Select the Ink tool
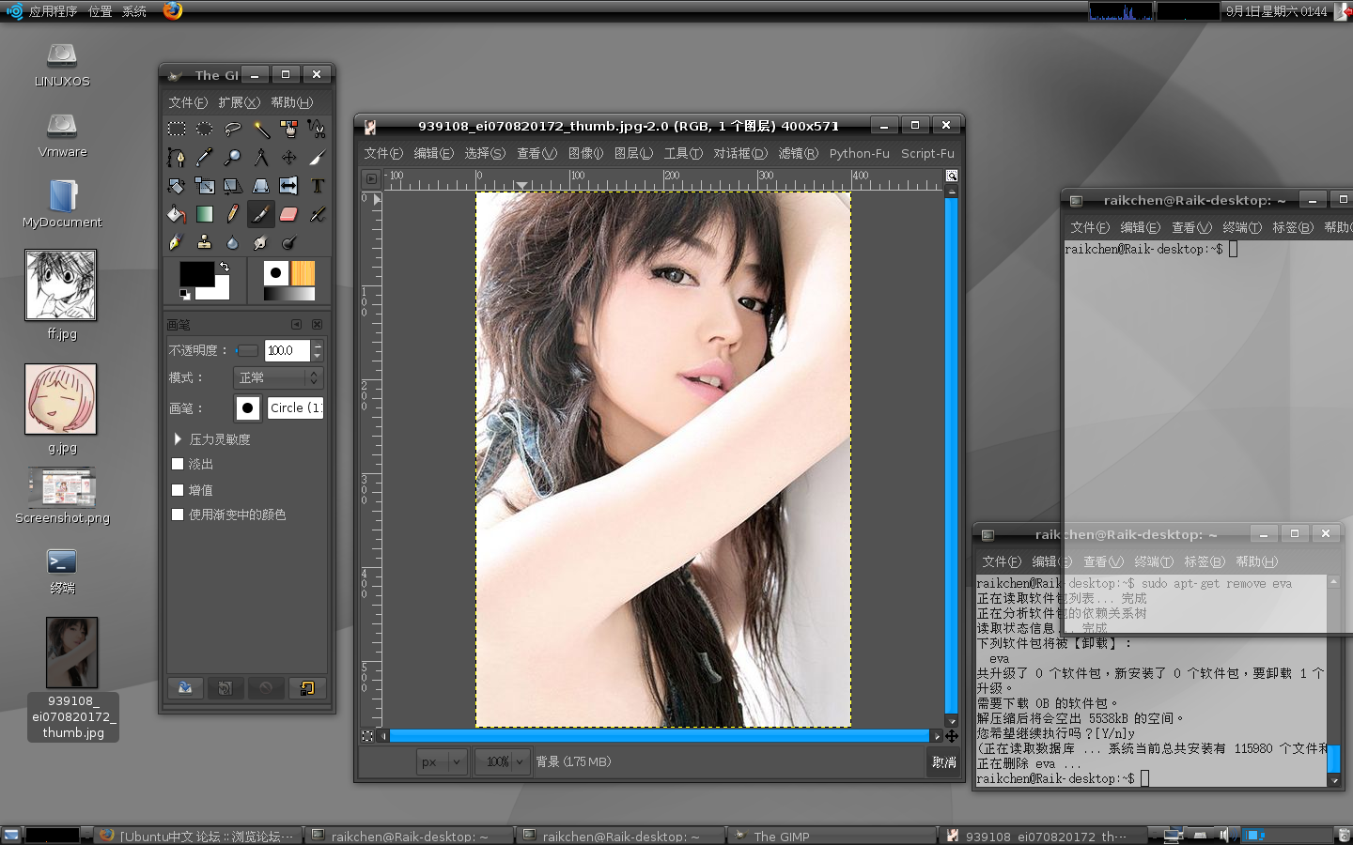 177,242
